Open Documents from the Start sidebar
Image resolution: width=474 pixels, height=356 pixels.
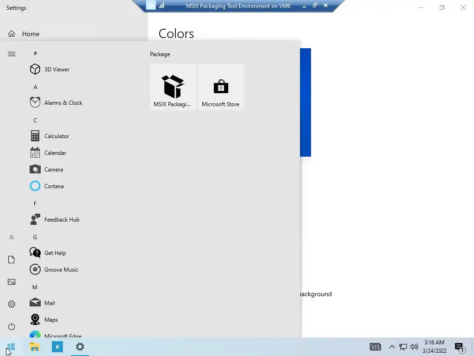pyautogui.click(x=12, y=260)
